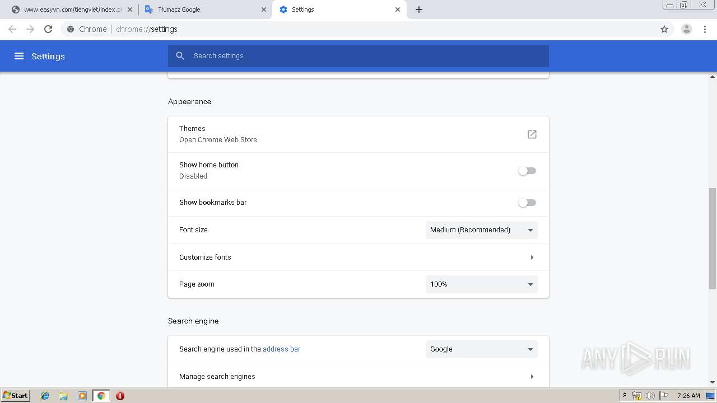Open the Font size dropdown
Image resolution: width=717 pixels, height=403 pixels.
482,230
